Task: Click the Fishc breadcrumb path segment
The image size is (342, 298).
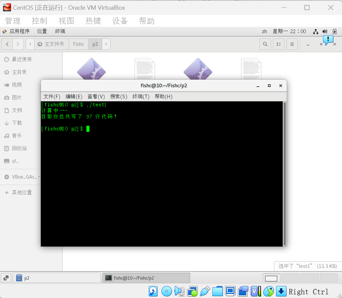Action: point(78,44)
